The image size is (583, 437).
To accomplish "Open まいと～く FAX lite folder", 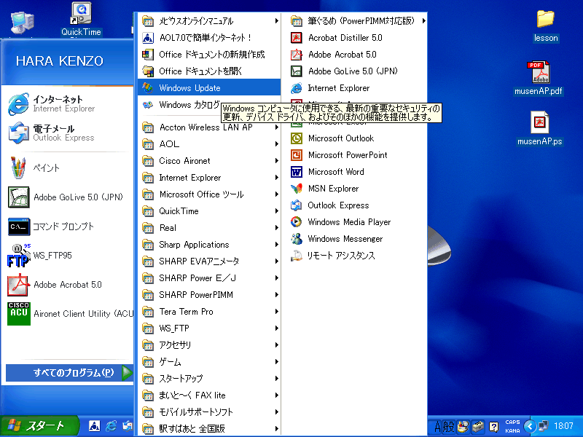I will point(209,395).
